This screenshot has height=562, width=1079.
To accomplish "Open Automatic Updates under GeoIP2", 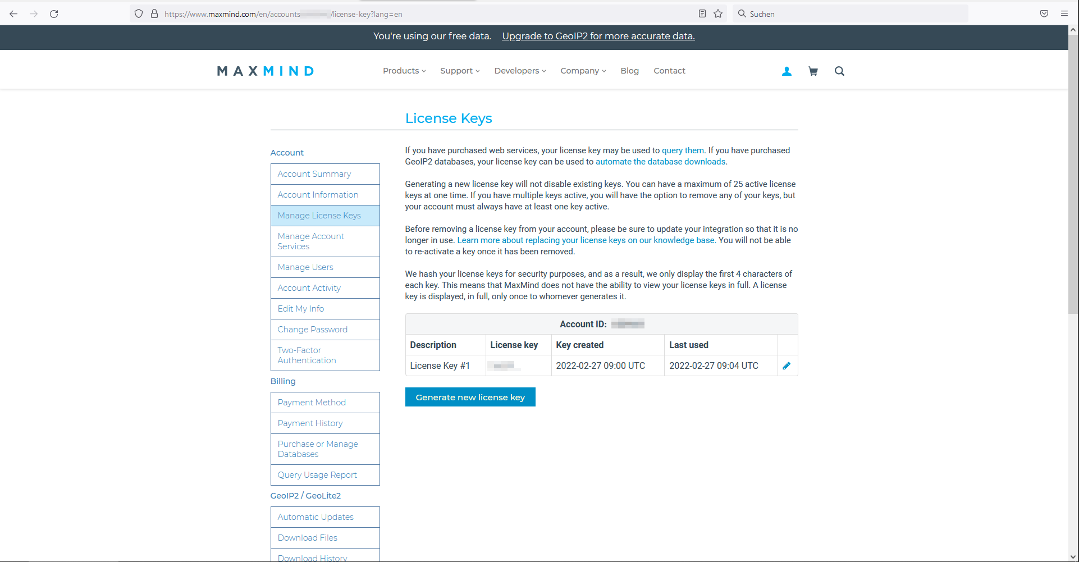I will 325,517.
